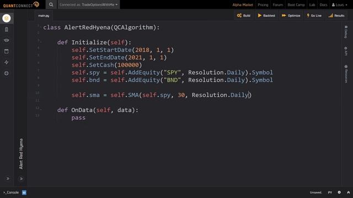
Task: Click the vertical Alert Red Hyena project label
Action: point(21,154)
